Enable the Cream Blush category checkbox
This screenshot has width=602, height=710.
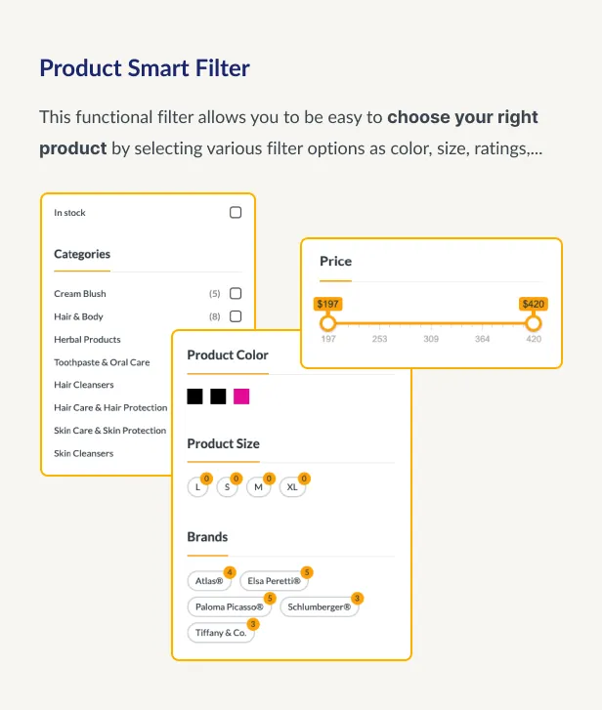pos(236,293)
